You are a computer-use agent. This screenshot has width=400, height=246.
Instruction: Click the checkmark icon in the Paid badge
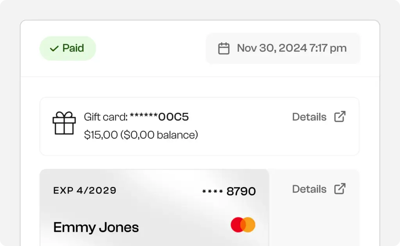54,49
